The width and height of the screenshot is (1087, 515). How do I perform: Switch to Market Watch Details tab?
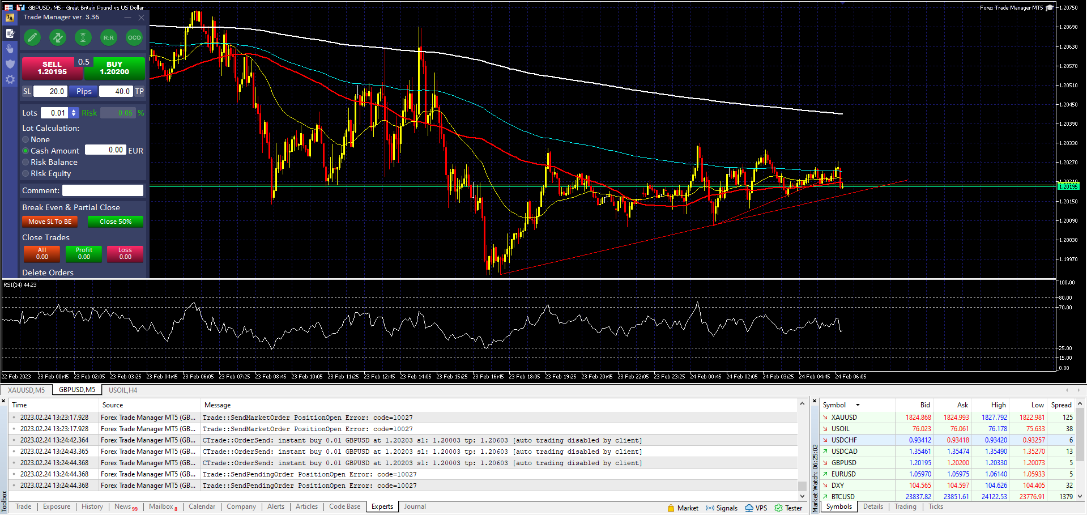pyautogui.click(x=873, y=507)
